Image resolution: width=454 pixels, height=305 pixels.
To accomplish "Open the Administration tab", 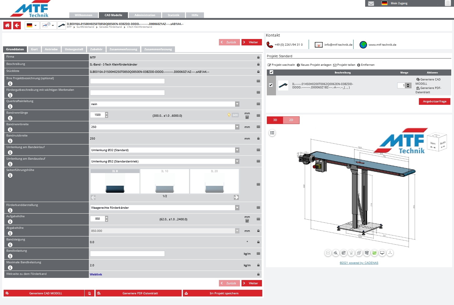I will pyautogui.click(x=145, y=15).
